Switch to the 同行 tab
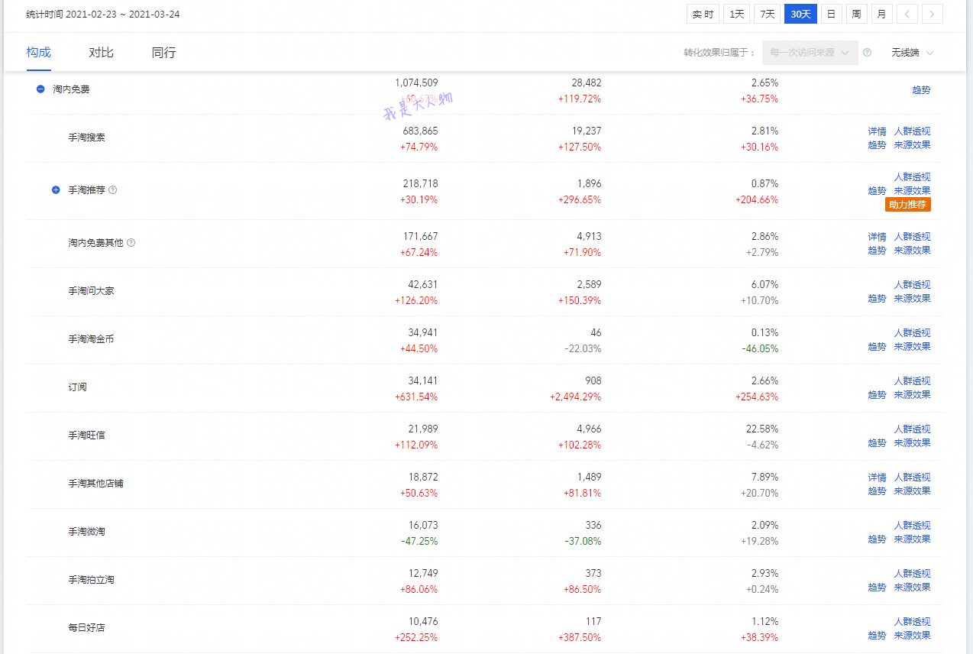This screenshot has width=973, height=654. [x=163, y=53]
